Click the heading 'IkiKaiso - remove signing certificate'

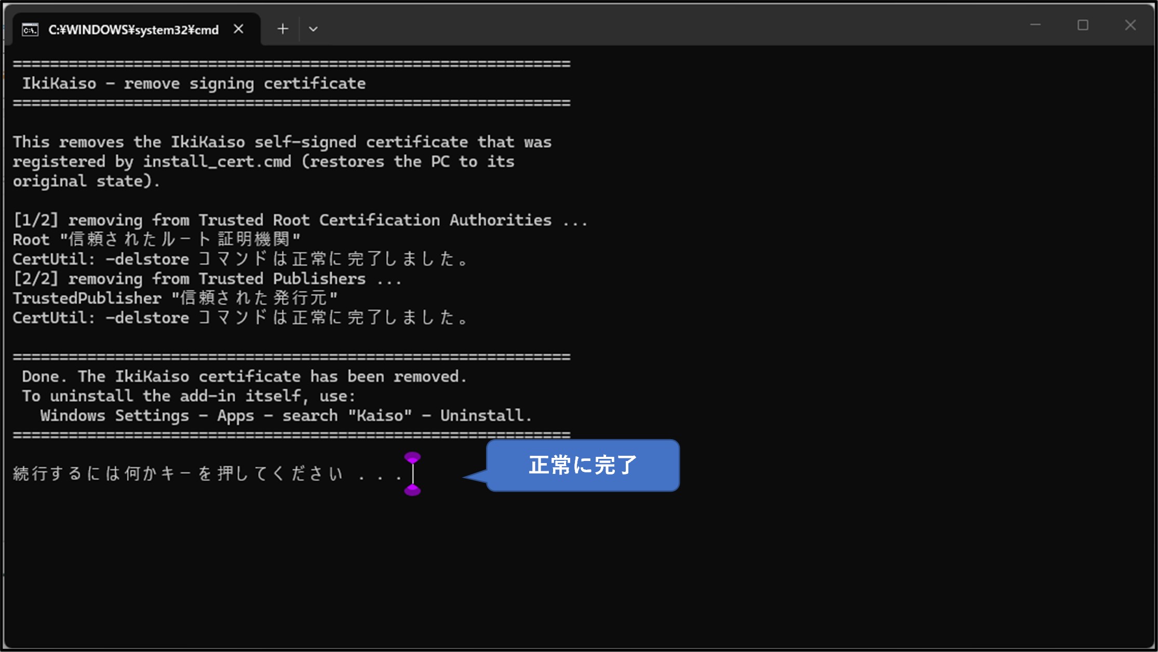tap(194, 84)
